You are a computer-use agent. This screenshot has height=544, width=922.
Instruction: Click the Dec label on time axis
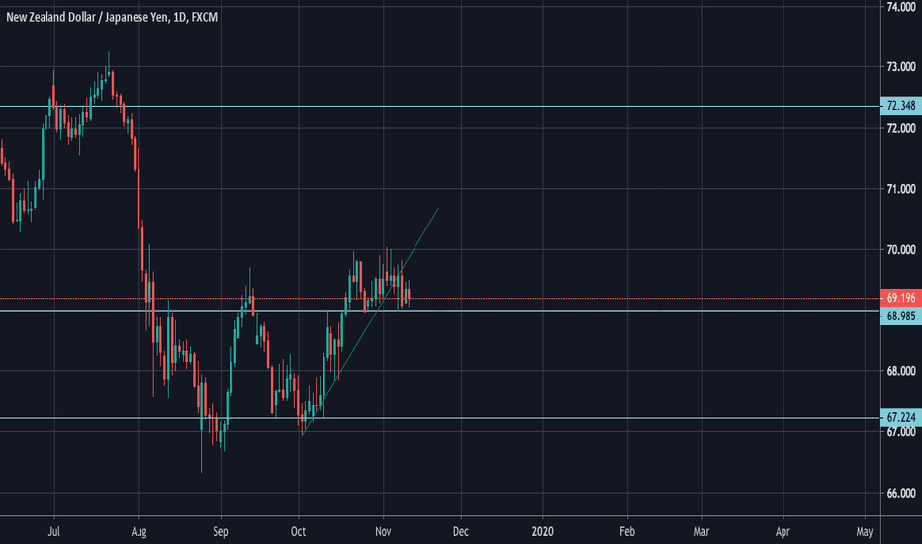(460, 532)
